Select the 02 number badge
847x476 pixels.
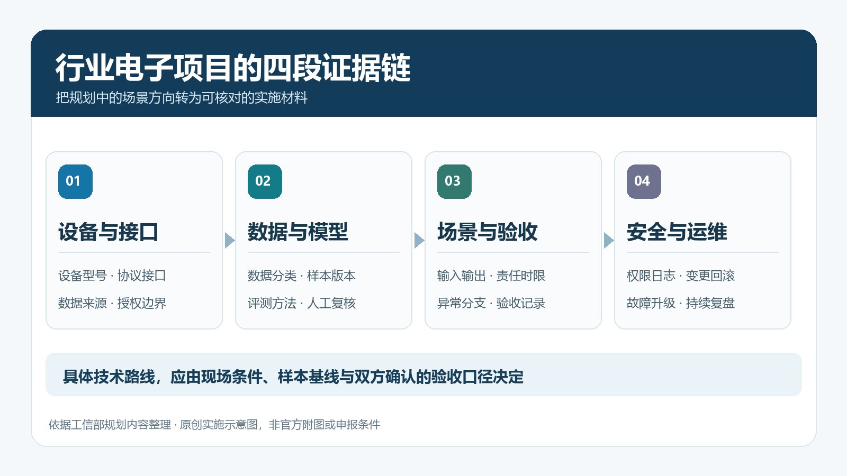(x=265, y=181)
